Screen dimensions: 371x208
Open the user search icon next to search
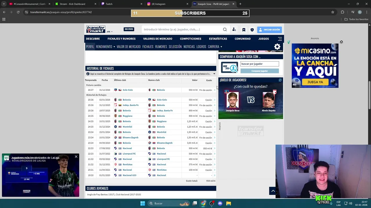click(x=234, y=29)
